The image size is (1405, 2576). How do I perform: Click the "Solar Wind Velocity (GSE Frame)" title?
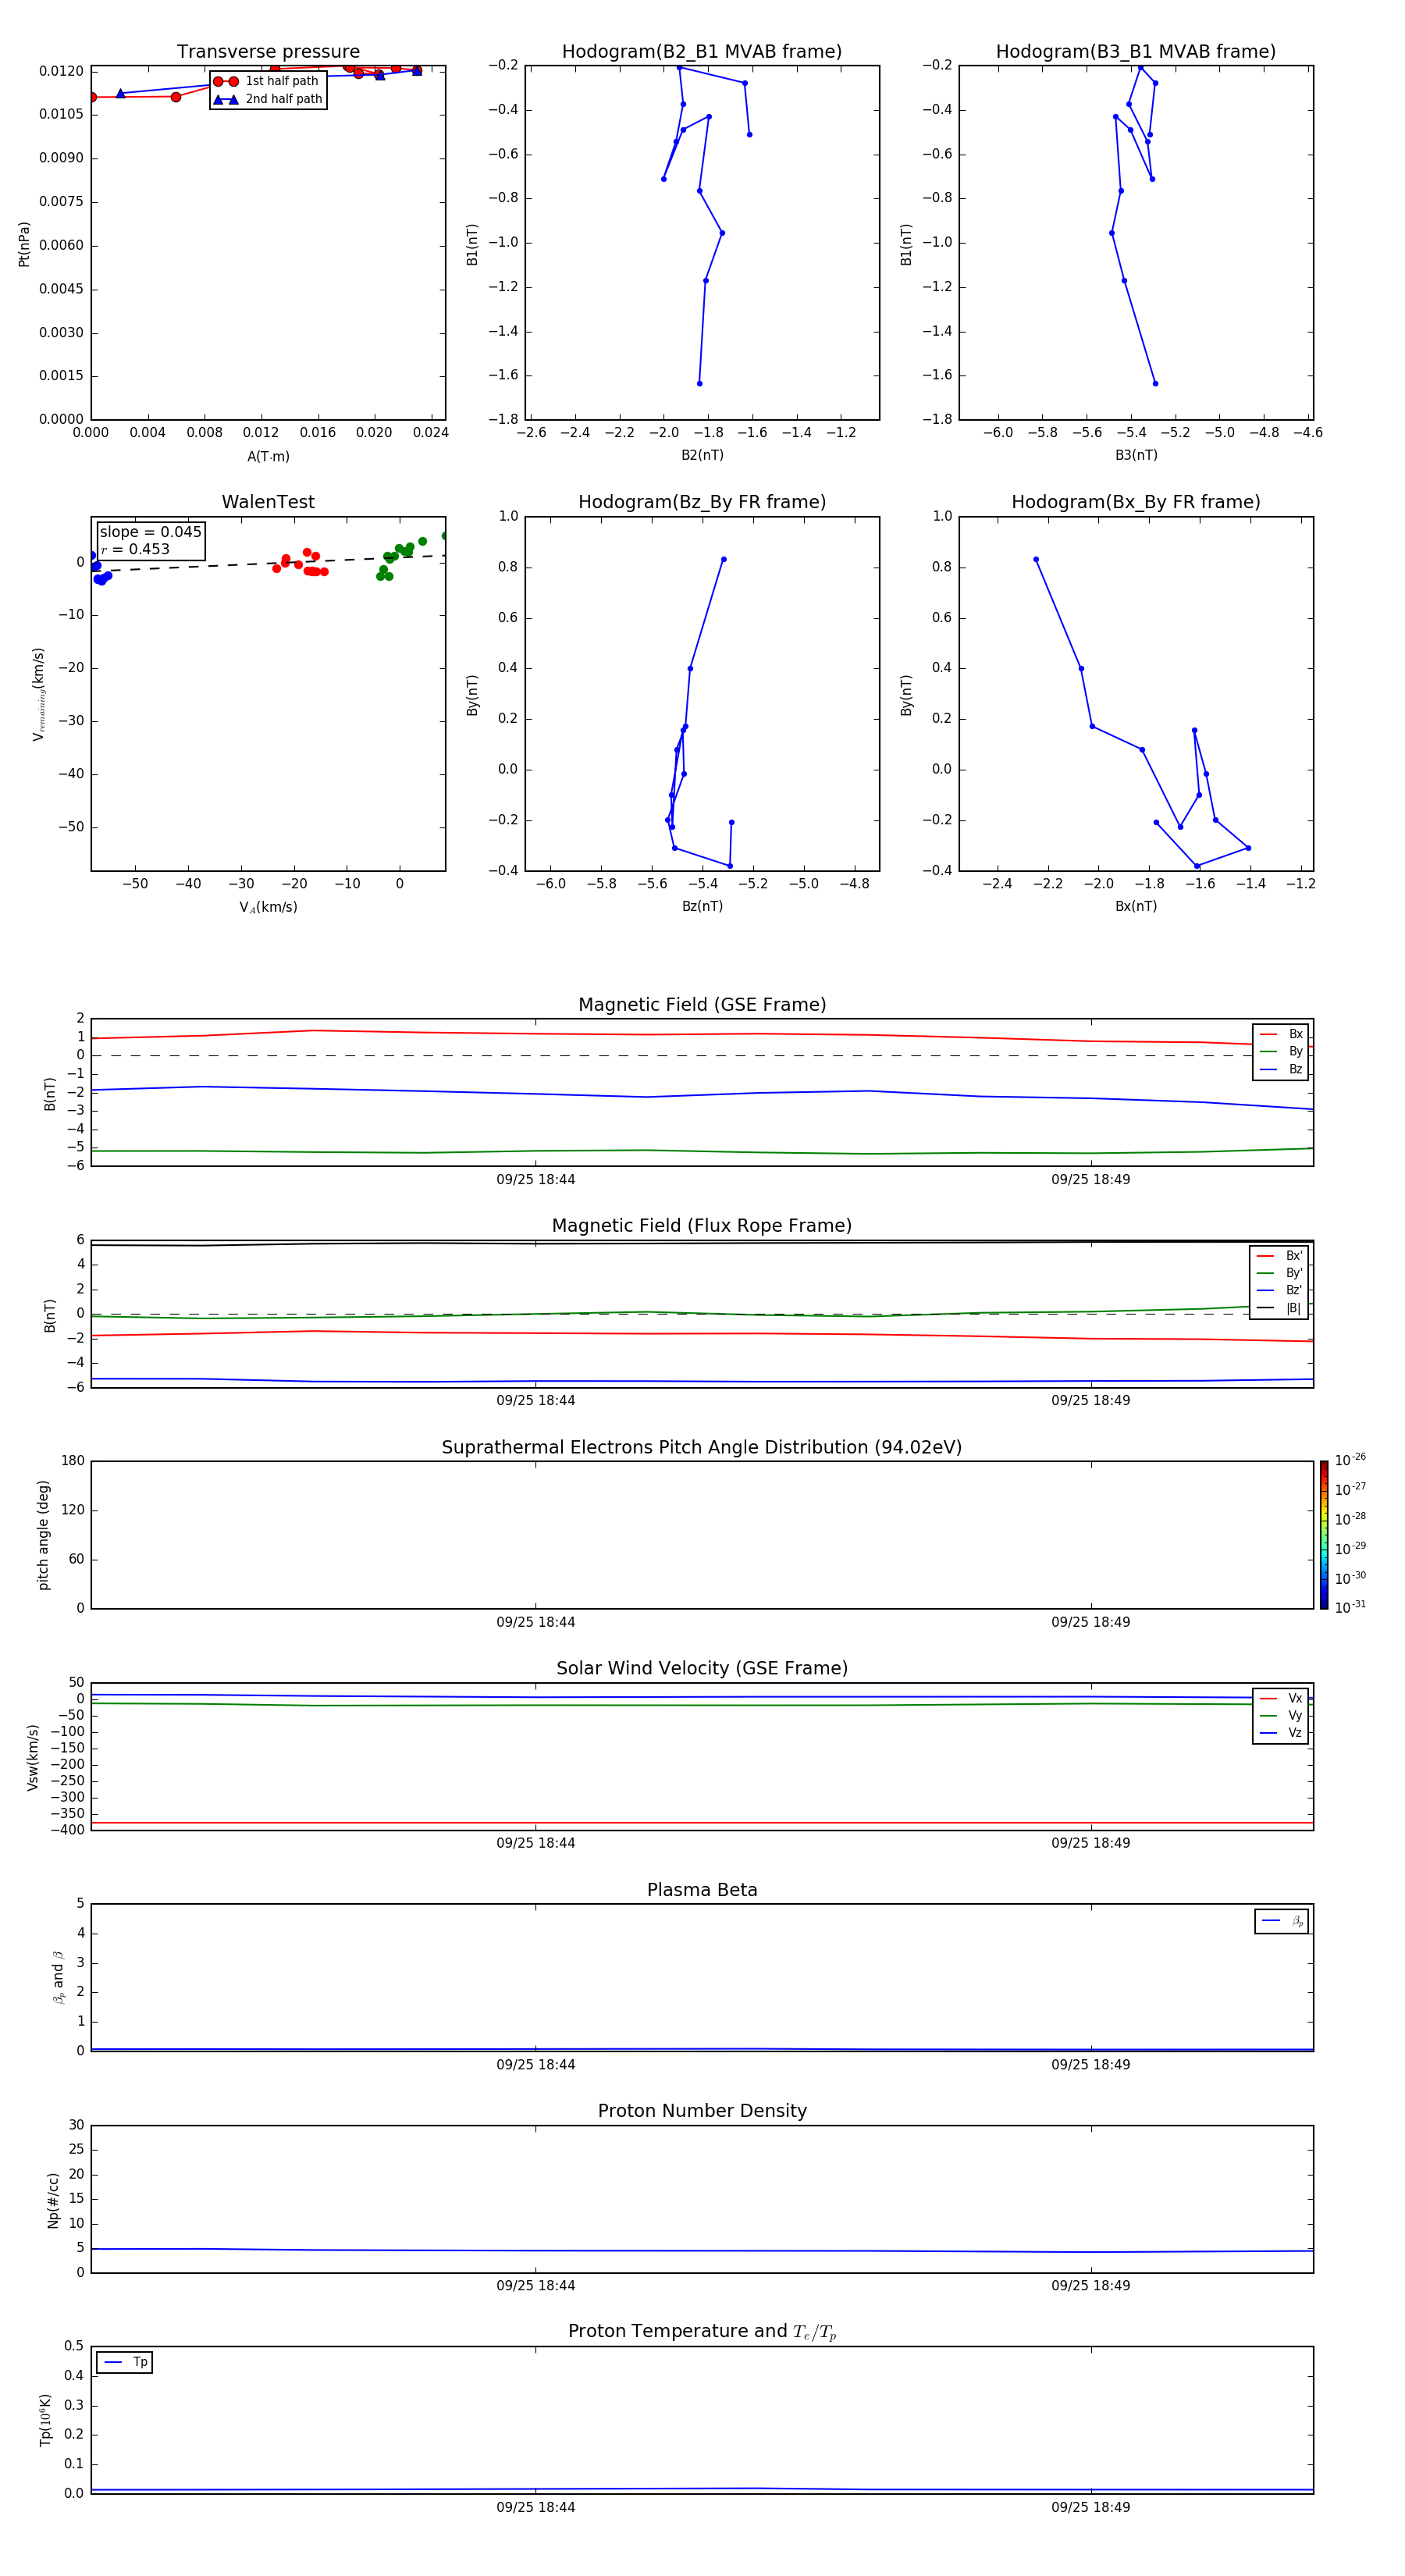pos(702,1669)
